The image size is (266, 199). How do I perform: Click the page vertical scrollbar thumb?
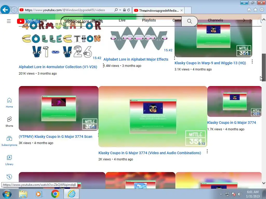tap(264, 67)
